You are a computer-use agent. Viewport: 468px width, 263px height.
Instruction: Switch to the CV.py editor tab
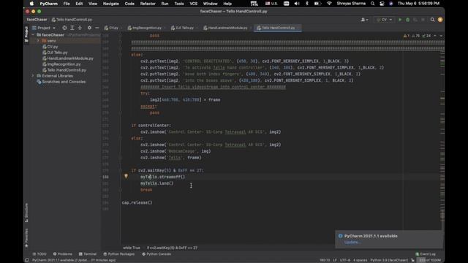click(112, 28)
